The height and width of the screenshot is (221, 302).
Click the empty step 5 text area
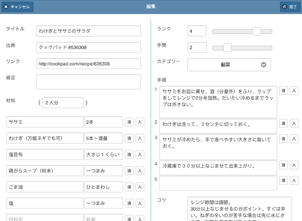tap(218, 183)
